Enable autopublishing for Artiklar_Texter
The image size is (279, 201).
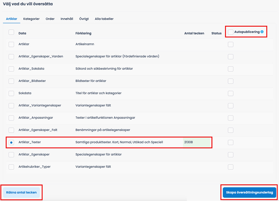click(231, 142)
